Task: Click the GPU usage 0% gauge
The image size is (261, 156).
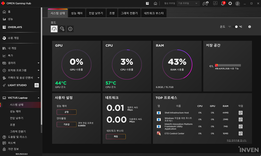Action: coord(76,64)
